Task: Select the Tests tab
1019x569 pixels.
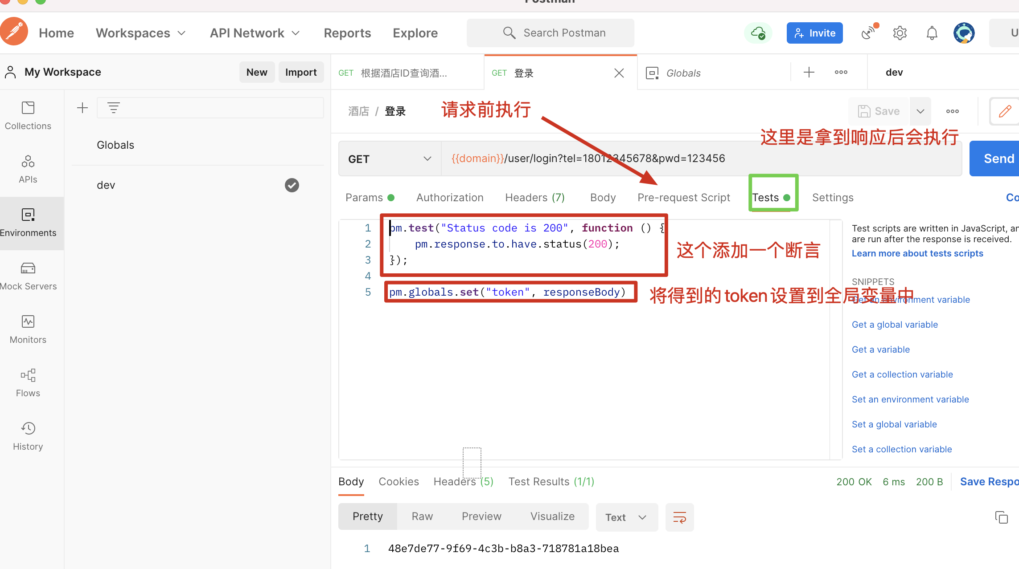Action: (772, 197)
